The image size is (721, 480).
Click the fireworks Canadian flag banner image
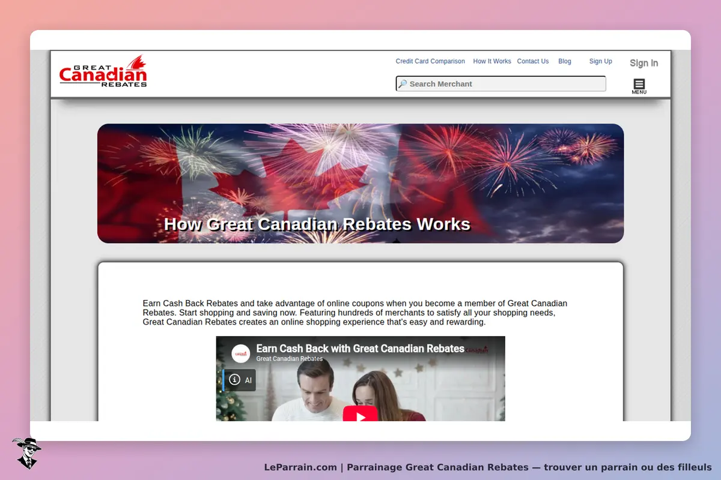click(x=360, y=183)
